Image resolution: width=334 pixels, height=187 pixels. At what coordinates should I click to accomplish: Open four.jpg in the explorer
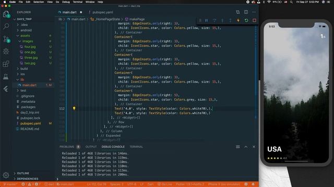30,47
